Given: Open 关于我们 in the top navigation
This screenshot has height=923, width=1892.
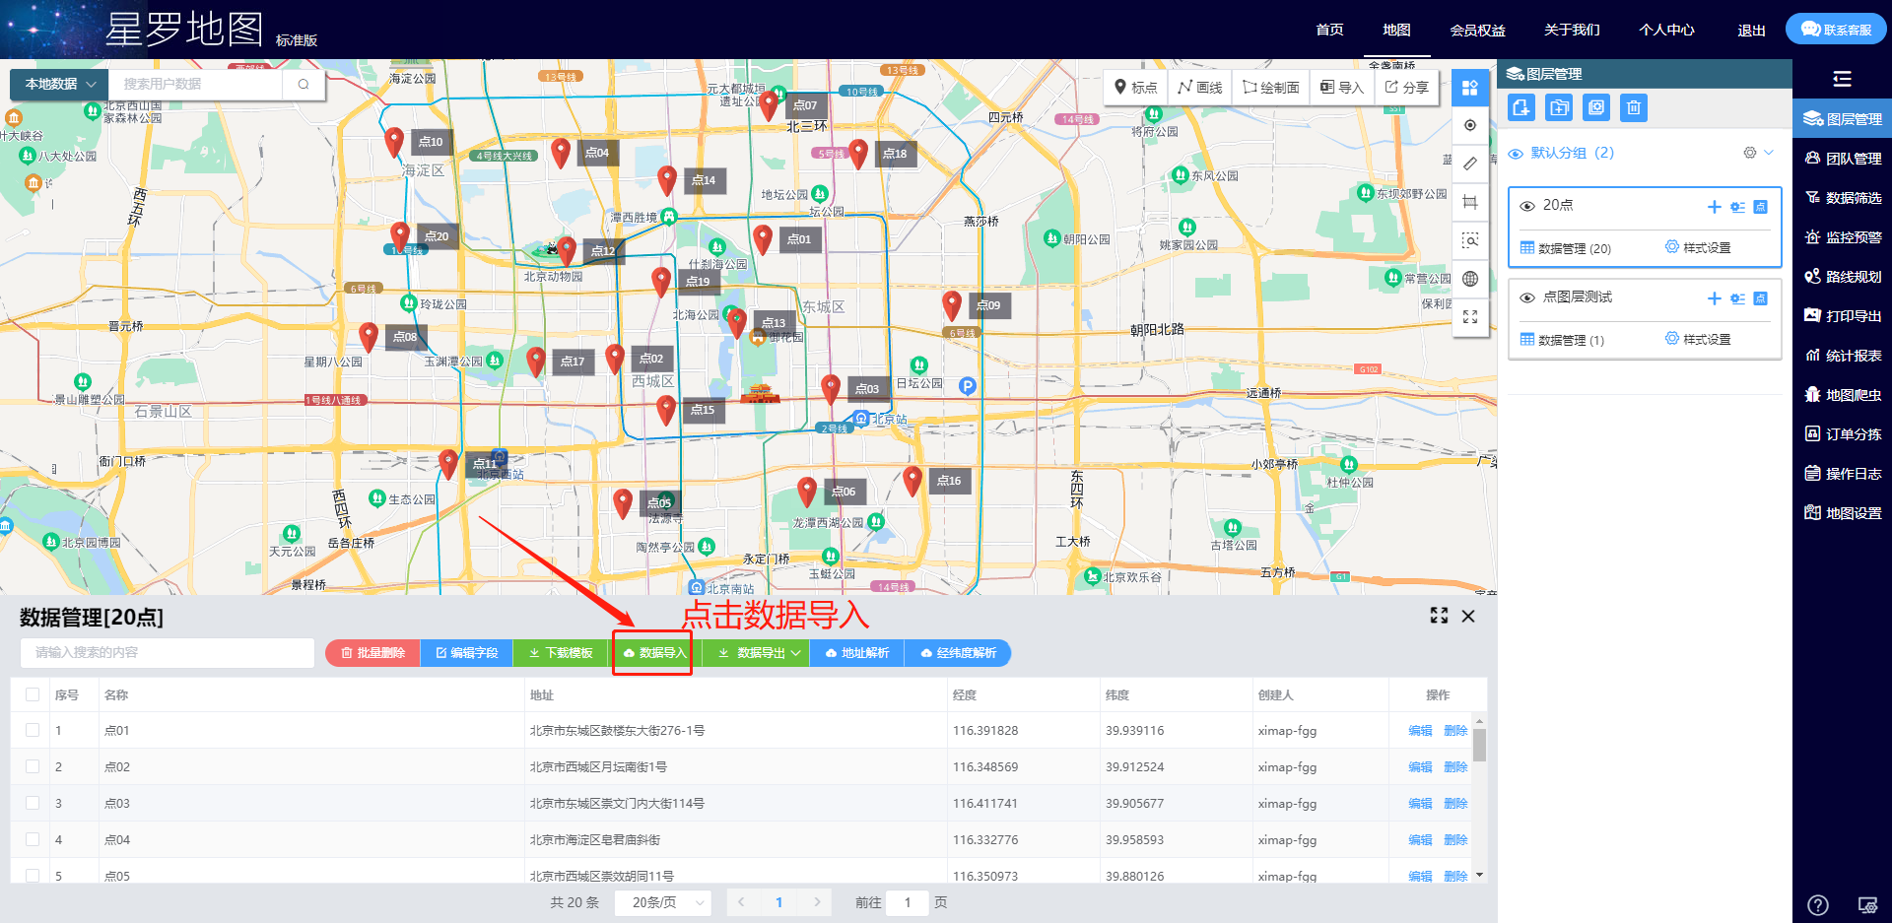Looking at the screenshot, I should (1572, 30).
